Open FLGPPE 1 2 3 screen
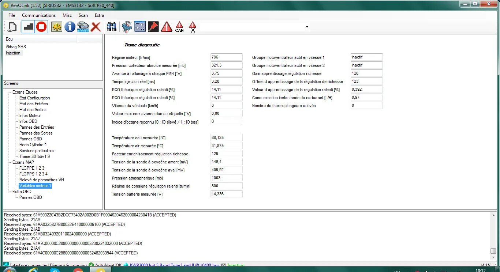500x272 pixels. [32, 168]
